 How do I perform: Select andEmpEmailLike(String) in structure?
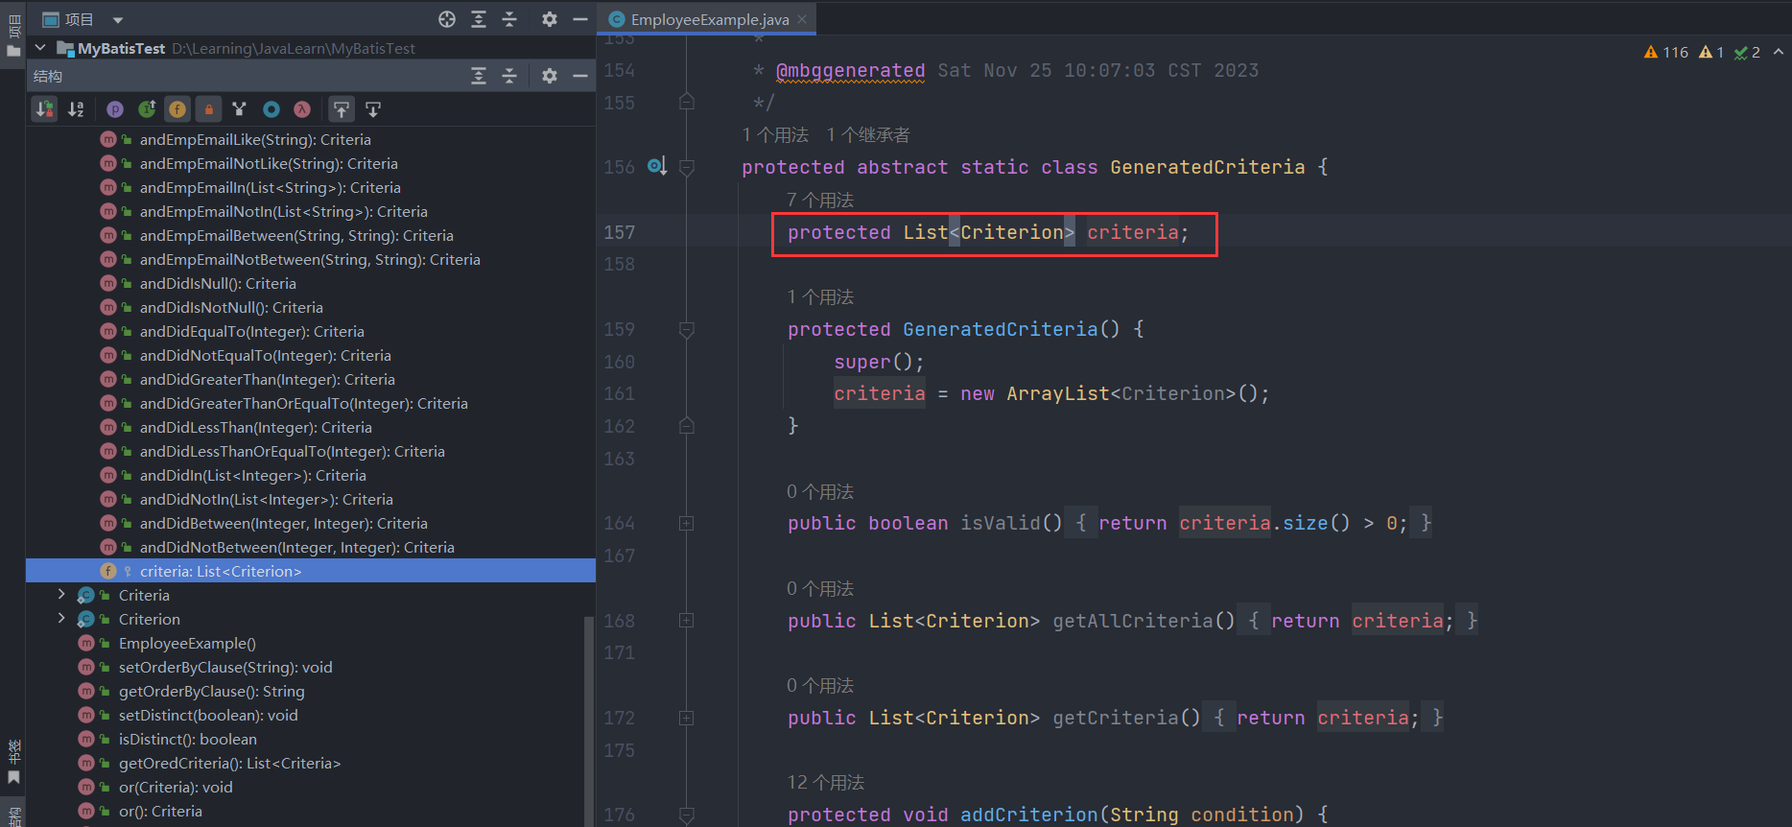tap(255, 140)
